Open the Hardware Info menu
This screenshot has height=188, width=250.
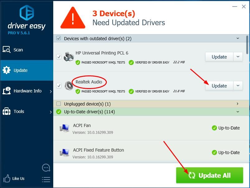coord(27,91)
